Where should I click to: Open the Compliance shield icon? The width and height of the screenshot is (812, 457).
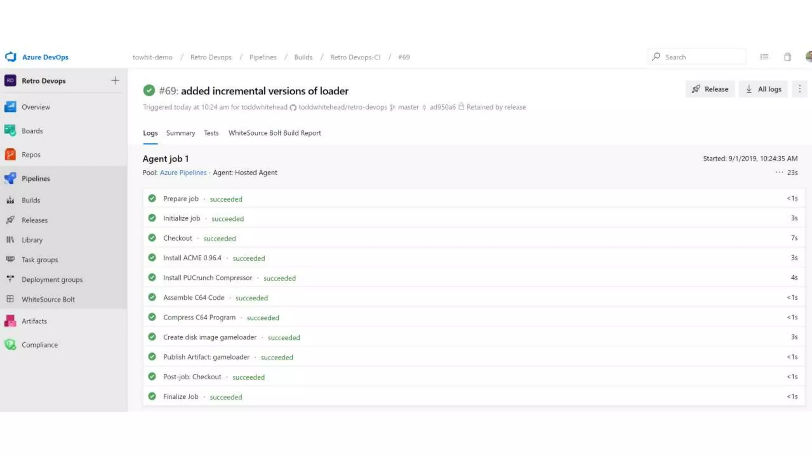click(10, 345)
